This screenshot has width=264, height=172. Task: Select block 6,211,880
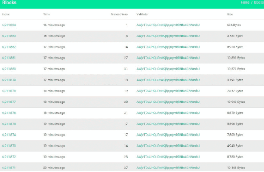coord(9,69)
